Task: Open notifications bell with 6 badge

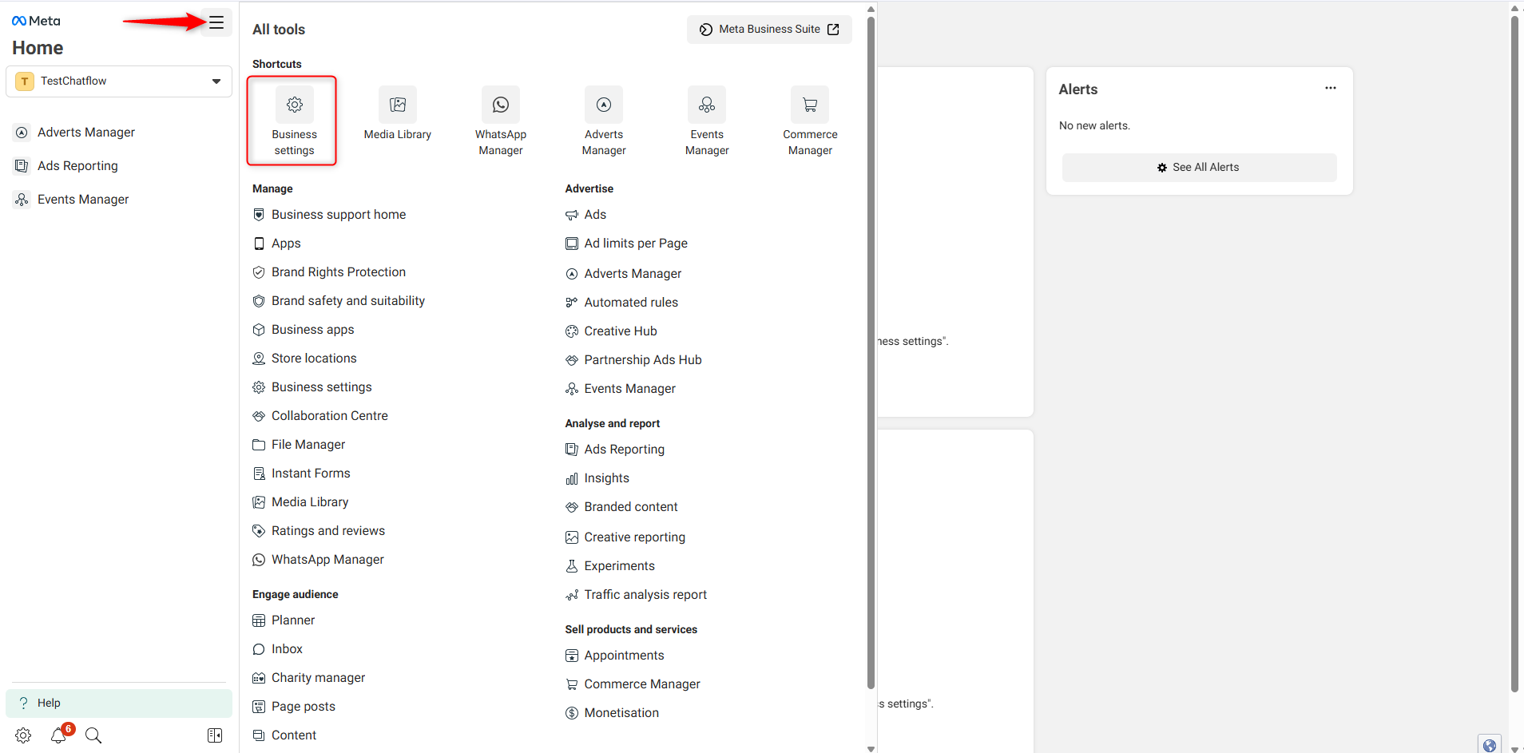Action: click(58, 735)
